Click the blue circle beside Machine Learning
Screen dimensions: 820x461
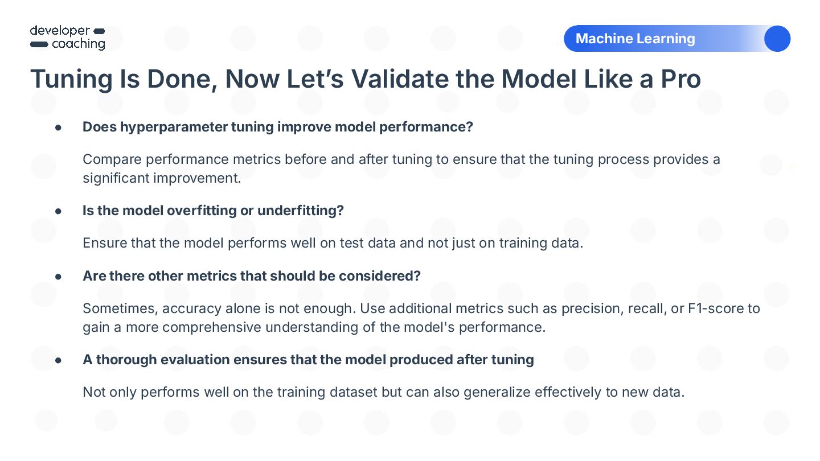coord(777,39)
